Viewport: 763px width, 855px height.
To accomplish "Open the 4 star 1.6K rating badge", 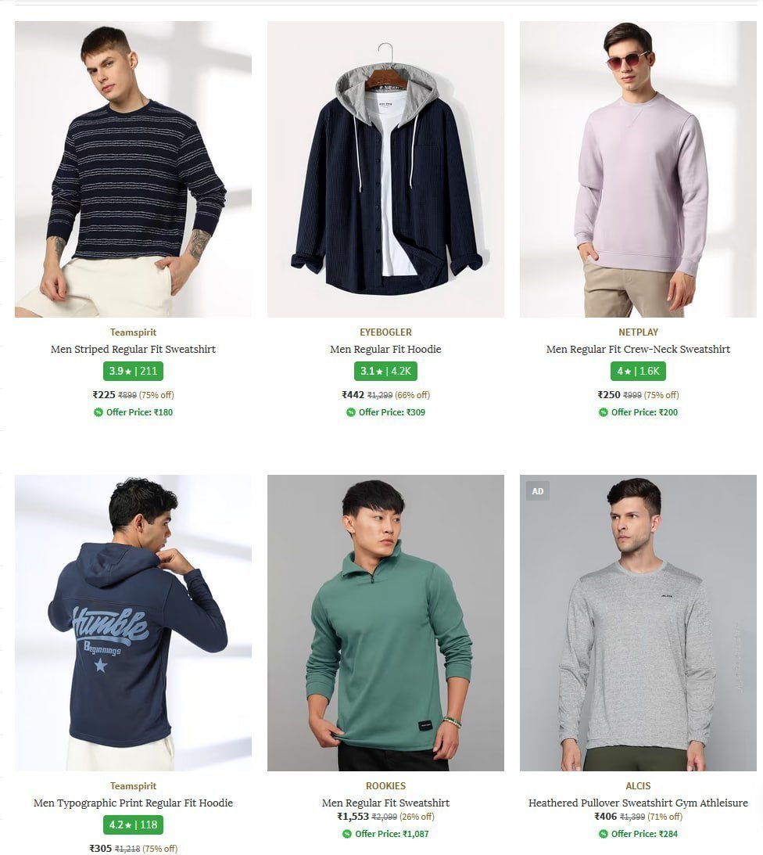I will click(638, 372).
